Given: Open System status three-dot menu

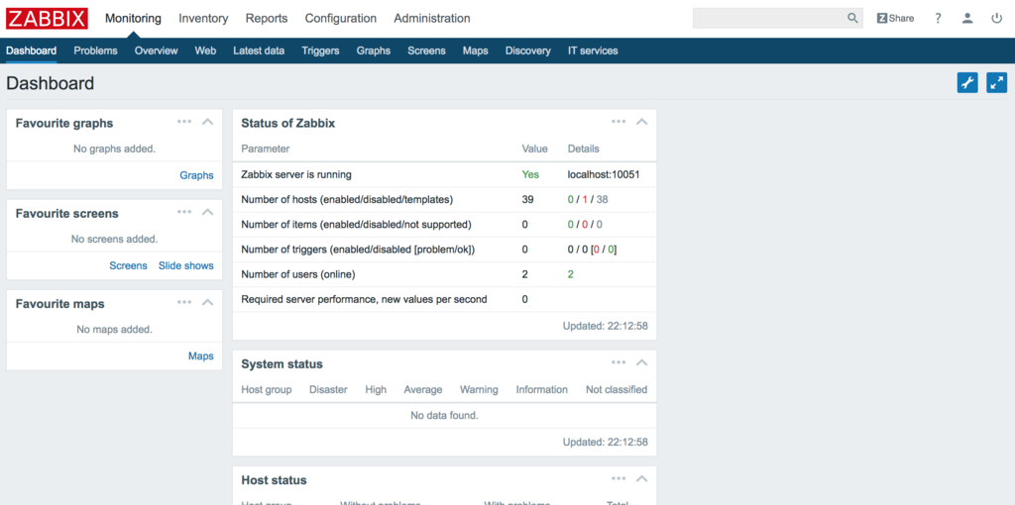Looking at the screenshot, I should point(619,362).
